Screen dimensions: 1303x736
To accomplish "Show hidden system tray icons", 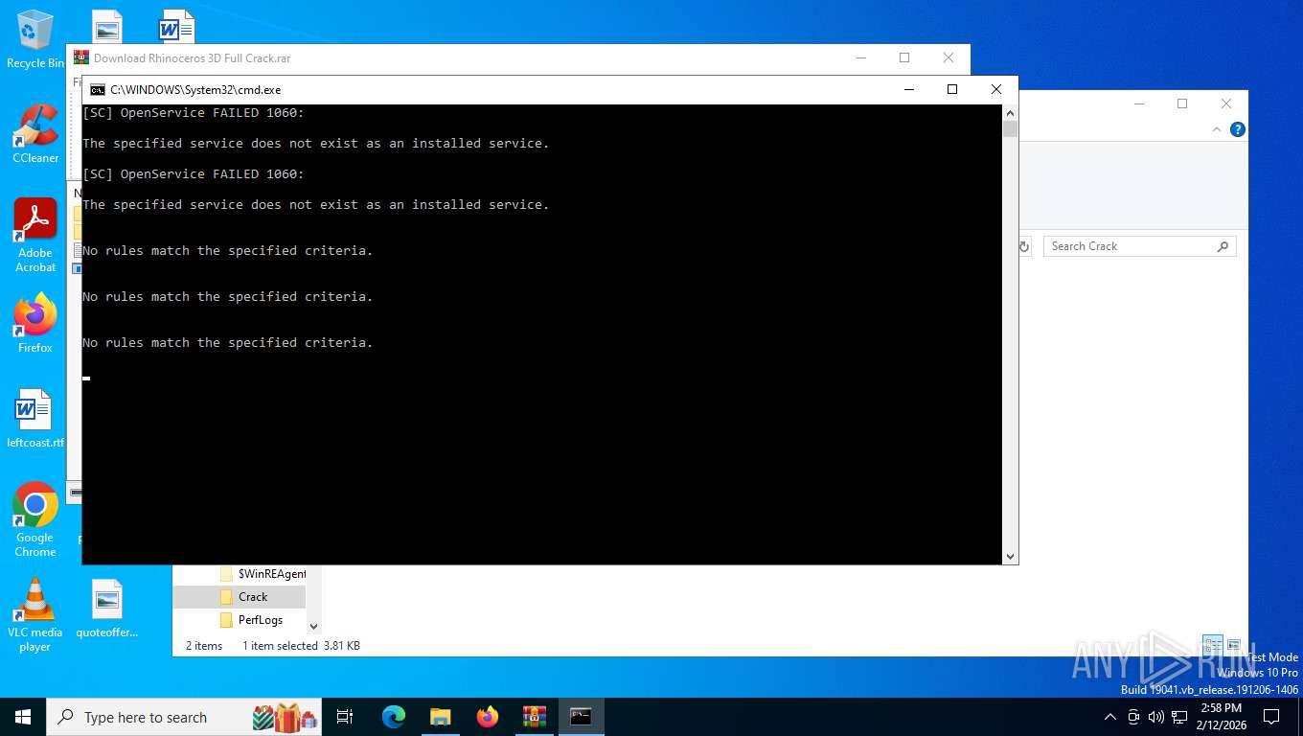I will point(1110,717).
